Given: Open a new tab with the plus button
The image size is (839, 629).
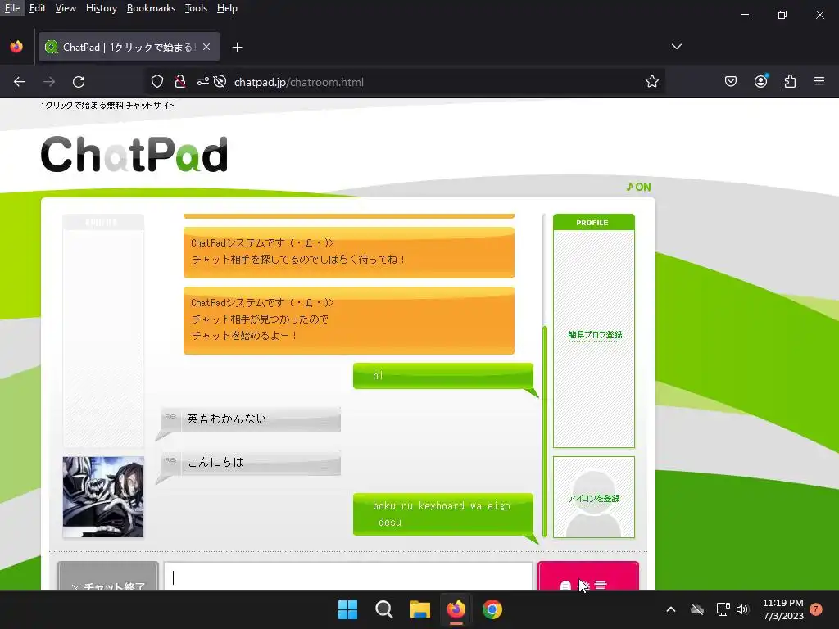Looking at the screenshot, I should (237, 48).
